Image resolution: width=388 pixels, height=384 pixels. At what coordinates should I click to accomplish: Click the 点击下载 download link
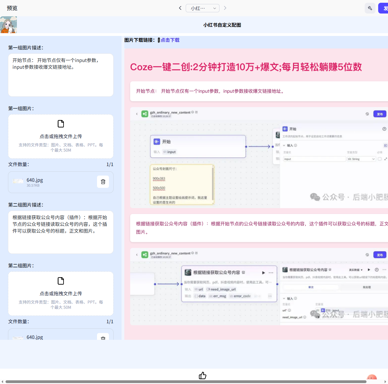(x=170, y=40)
